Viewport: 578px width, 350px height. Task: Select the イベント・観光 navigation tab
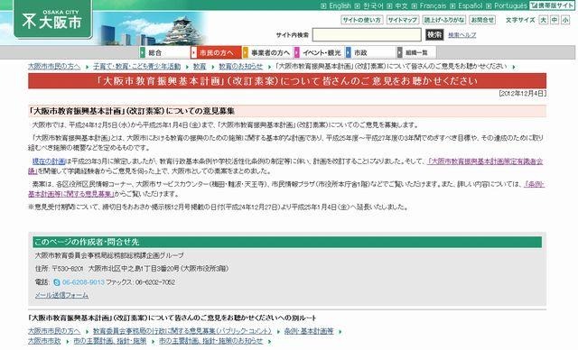tap(319, 52)
